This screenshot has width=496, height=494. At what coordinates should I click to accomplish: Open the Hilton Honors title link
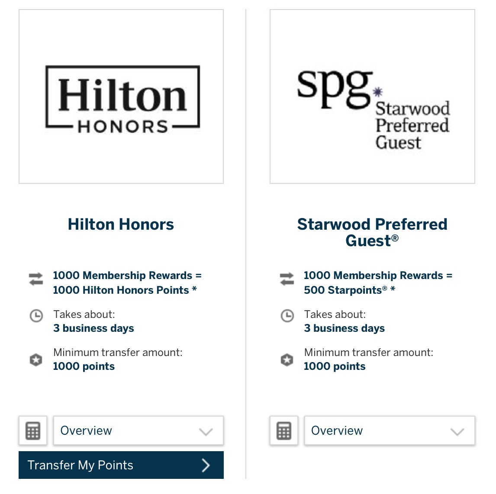(x=121, y=225)
